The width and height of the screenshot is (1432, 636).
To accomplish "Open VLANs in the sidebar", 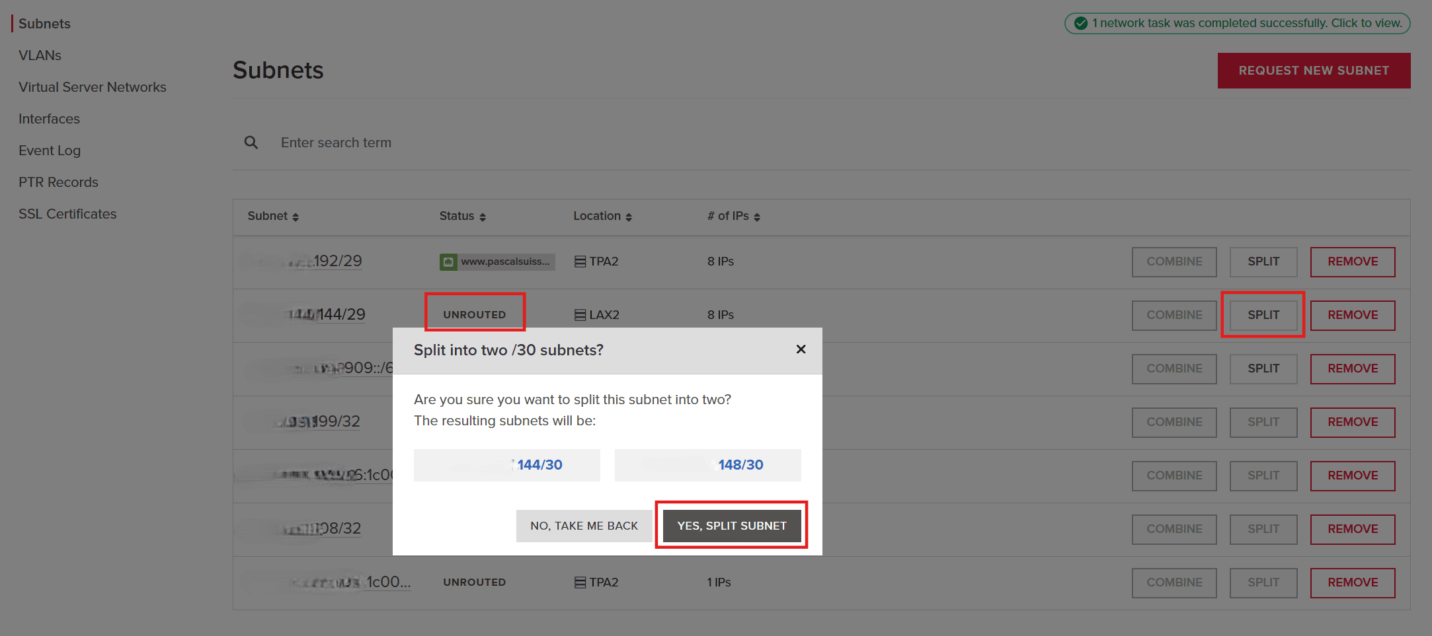I will [x=40, y=55].
